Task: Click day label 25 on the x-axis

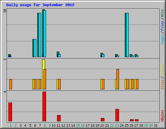Action: (x=126, y=125)
